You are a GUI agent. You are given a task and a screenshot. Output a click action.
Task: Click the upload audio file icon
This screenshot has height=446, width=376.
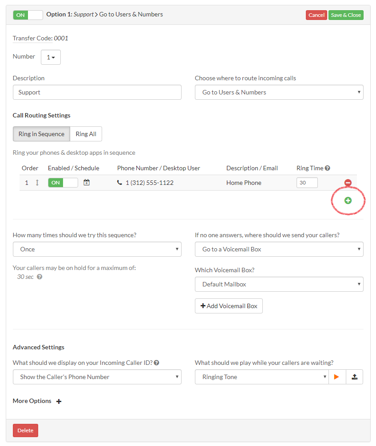(354, 377)
